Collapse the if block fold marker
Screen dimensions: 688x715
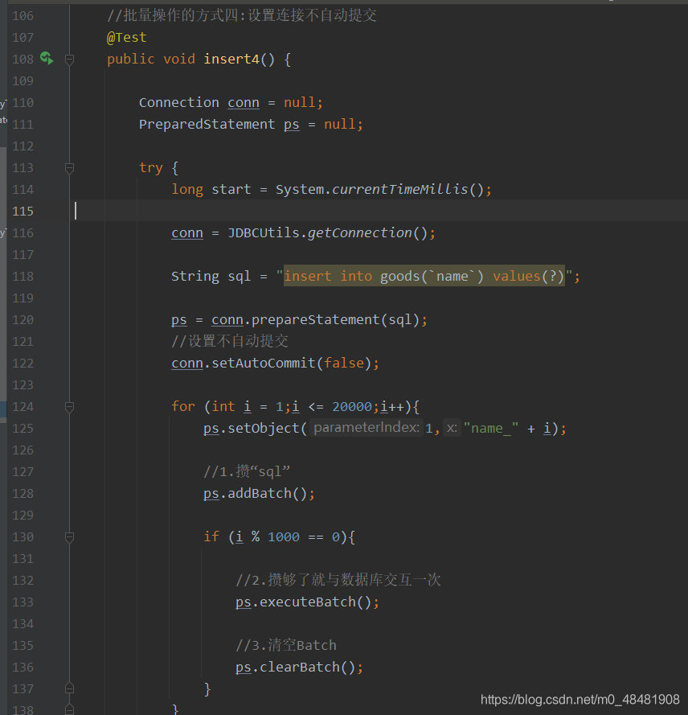pyautogui.click(x=69, y=537)
